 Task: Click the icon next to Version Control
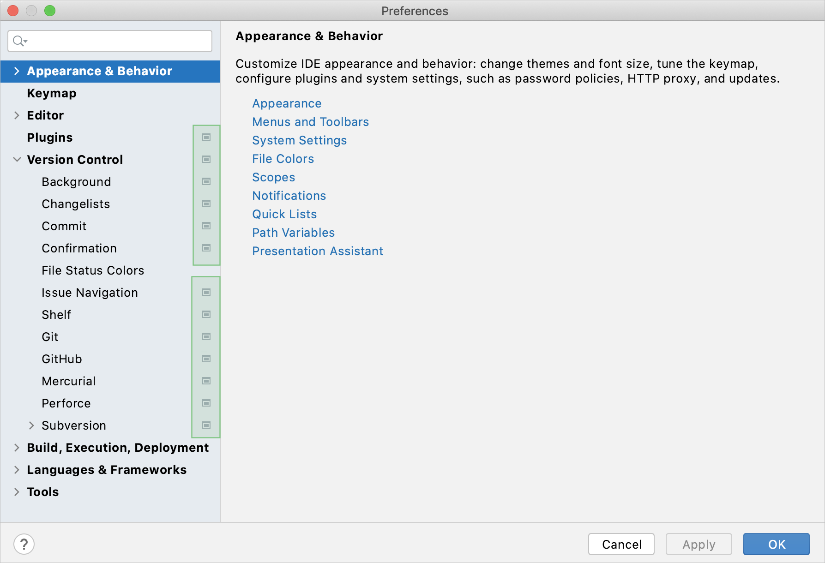coord(206,159)
